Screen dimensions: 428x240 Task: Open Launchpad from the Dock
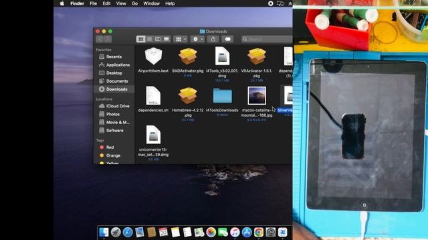[116, 232]
